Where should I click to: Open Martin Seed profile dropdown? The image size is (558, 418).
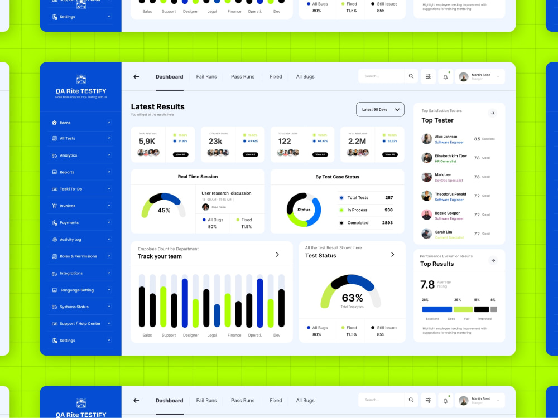pyautogui.click(x=480, y=76)
